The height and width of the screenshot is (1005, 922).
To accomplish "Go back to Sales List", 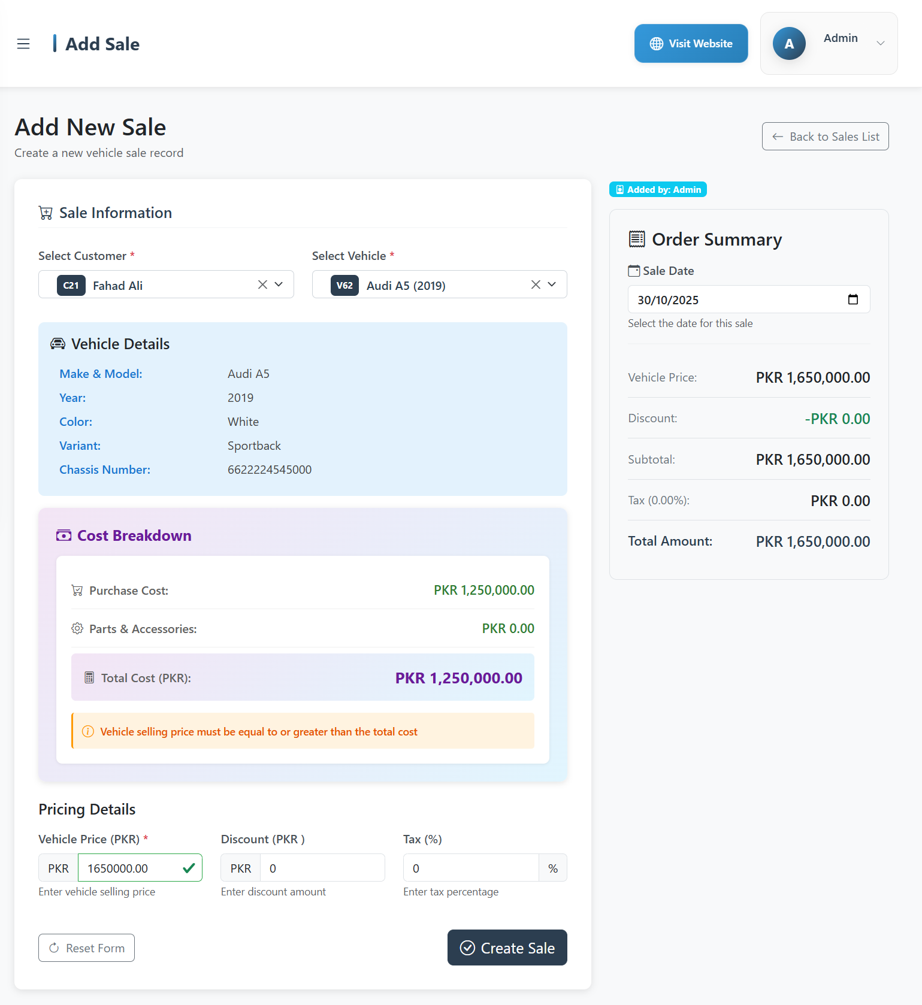I will pos(825,137).
